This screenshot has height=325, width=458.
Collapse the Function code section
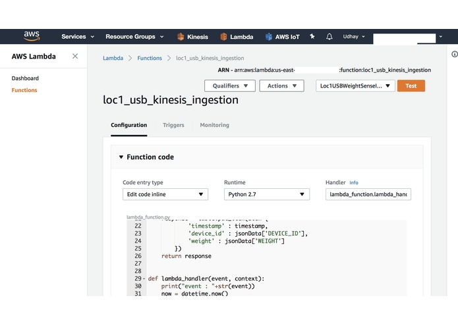pyautogui.click(x=121, y=157)
